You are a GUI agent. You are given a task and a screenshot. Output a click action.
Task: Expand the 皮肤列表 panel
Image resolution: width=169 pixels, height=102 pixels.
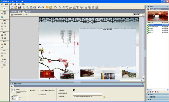tap(157, 97)
